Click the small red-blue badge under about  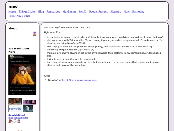34,34
